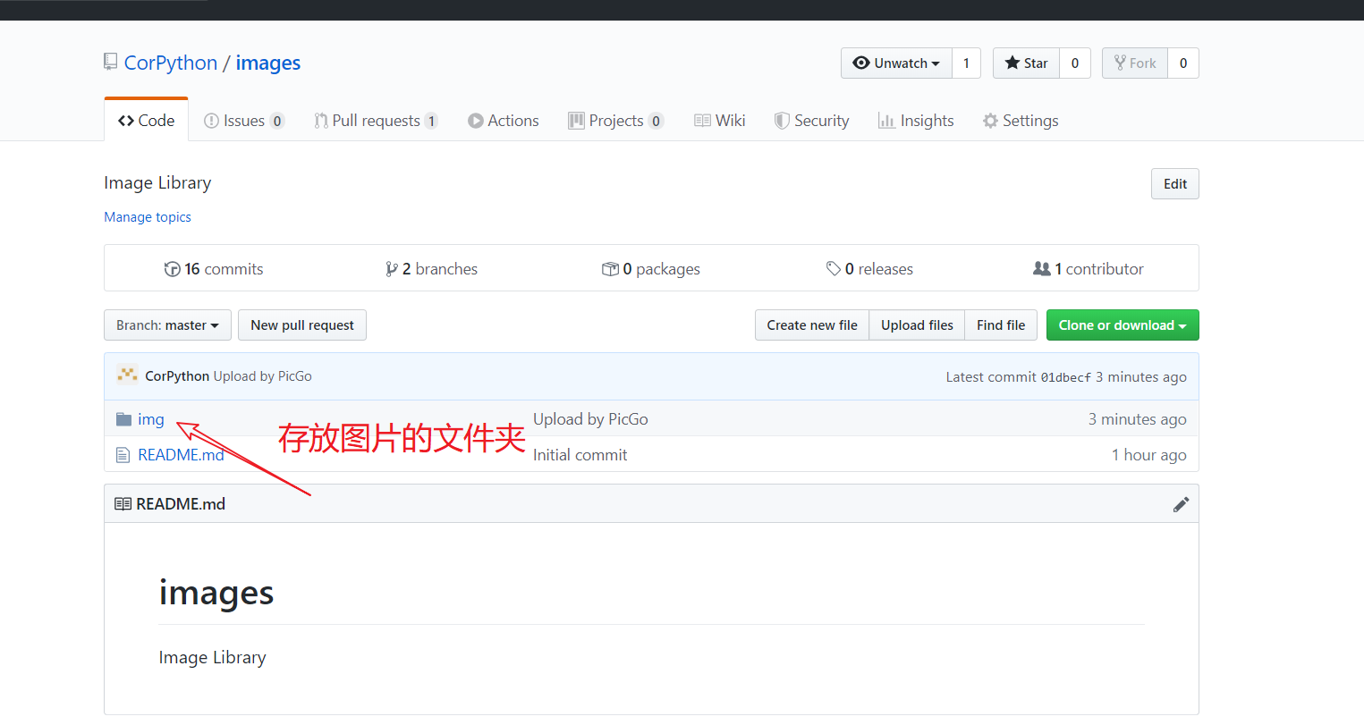Viewport: 1364px width, 725px height.
Task: Click the pencil icon to edit README
Action: click(x=1181, y=504)
